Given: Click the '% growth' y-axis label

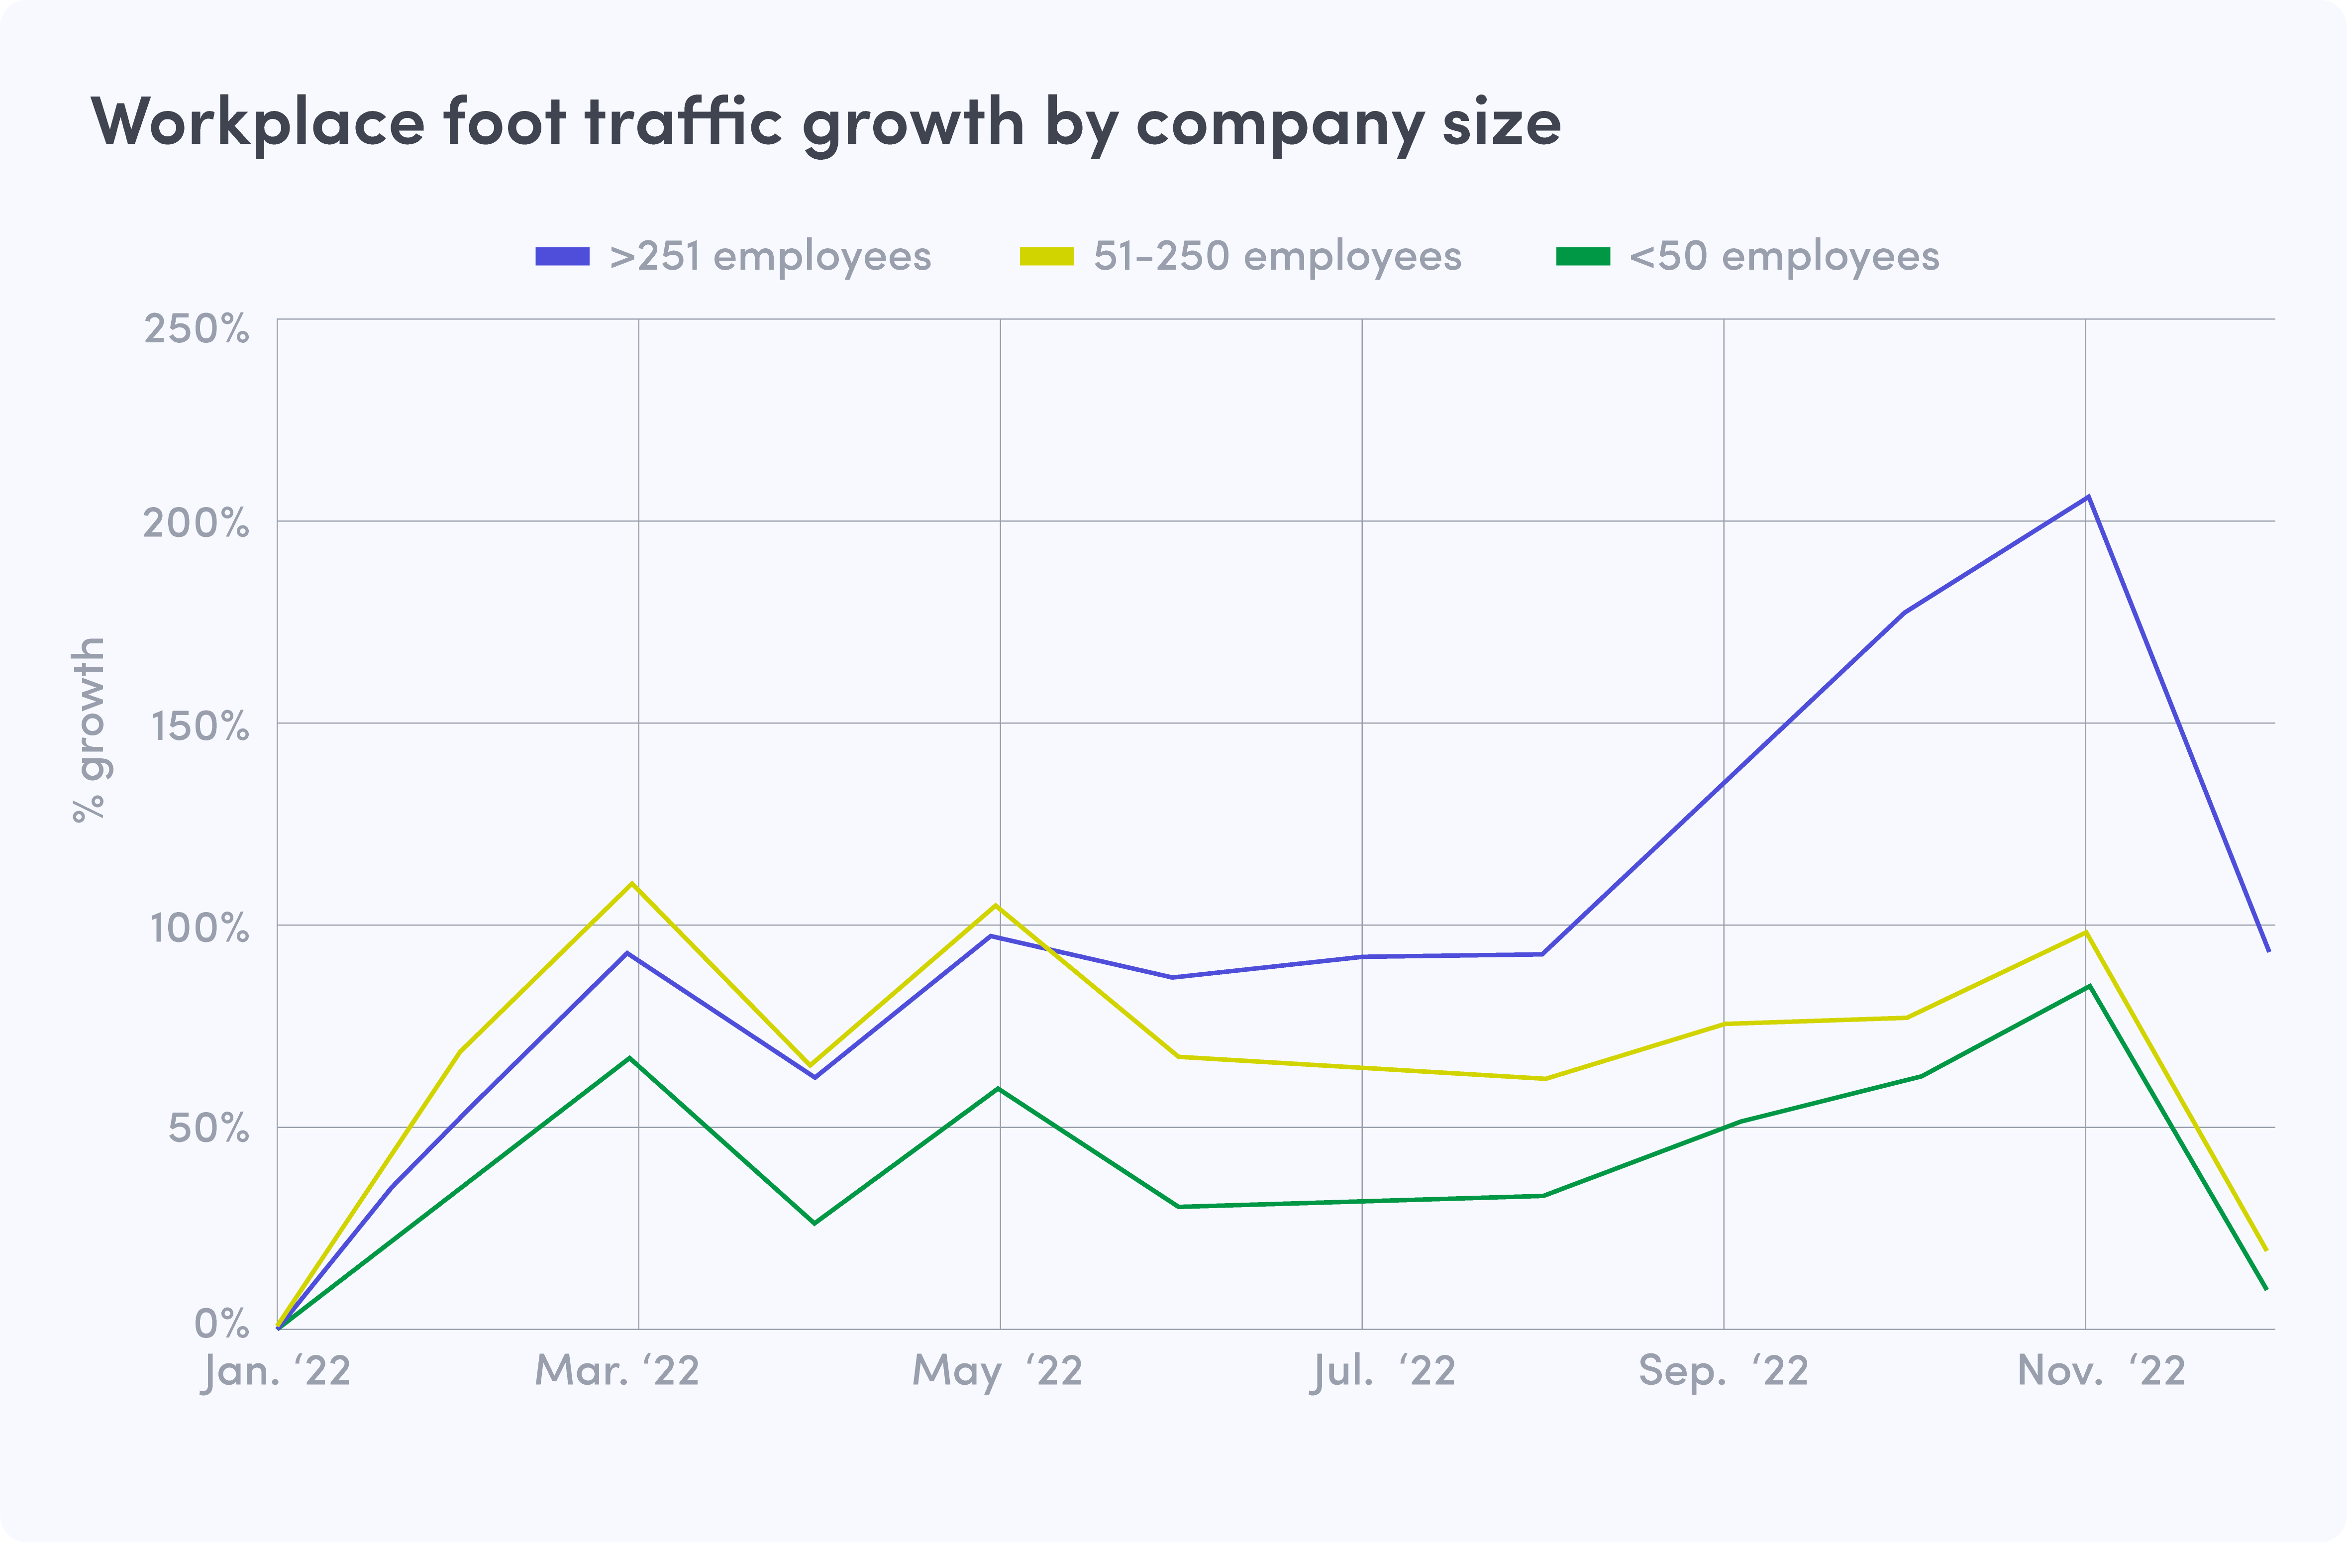Looking at the screenshot, I should (89, 729).
